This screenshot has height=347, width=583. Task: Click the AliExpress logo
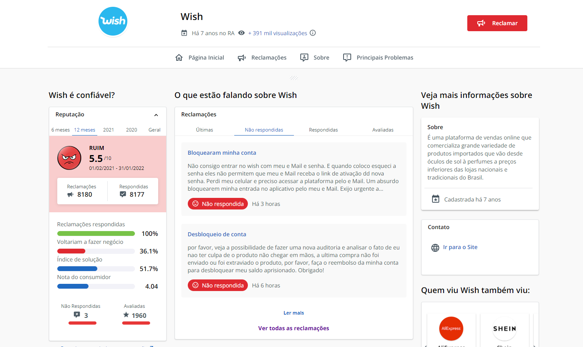(x=451, y=329)
